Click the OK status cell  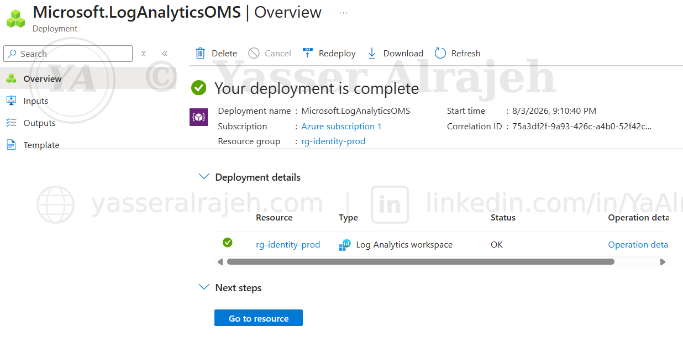click(x=497, y=245)
